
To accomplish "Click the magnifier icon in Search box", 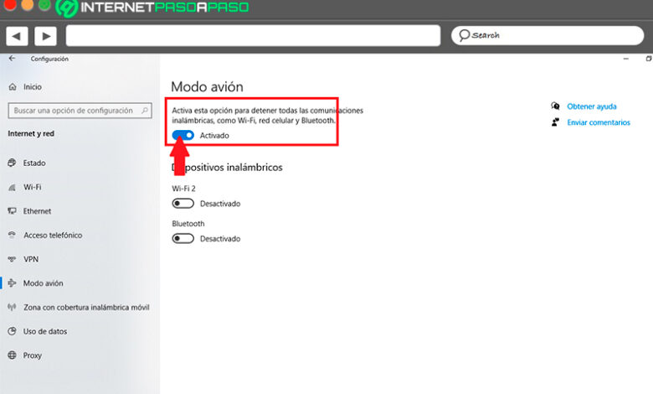I will click(464, 35).
